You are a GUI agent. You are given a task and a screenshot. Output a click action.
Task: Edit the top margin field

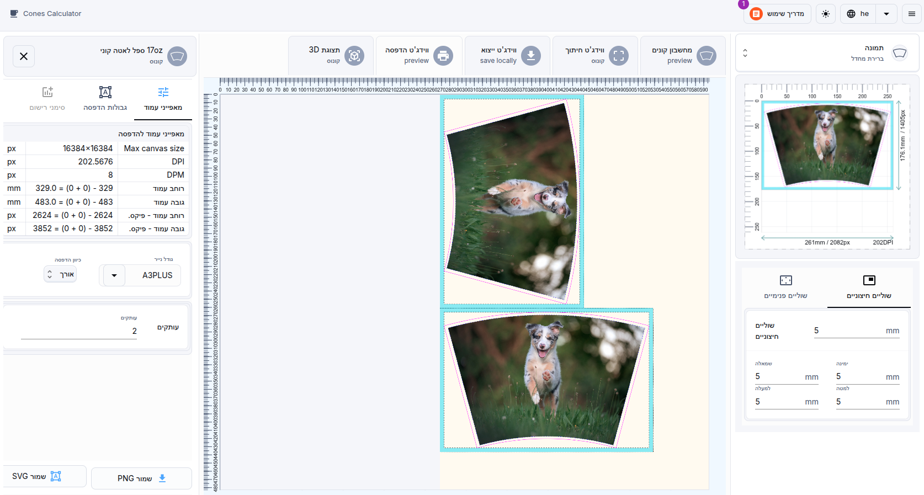(x=787, y=402)
